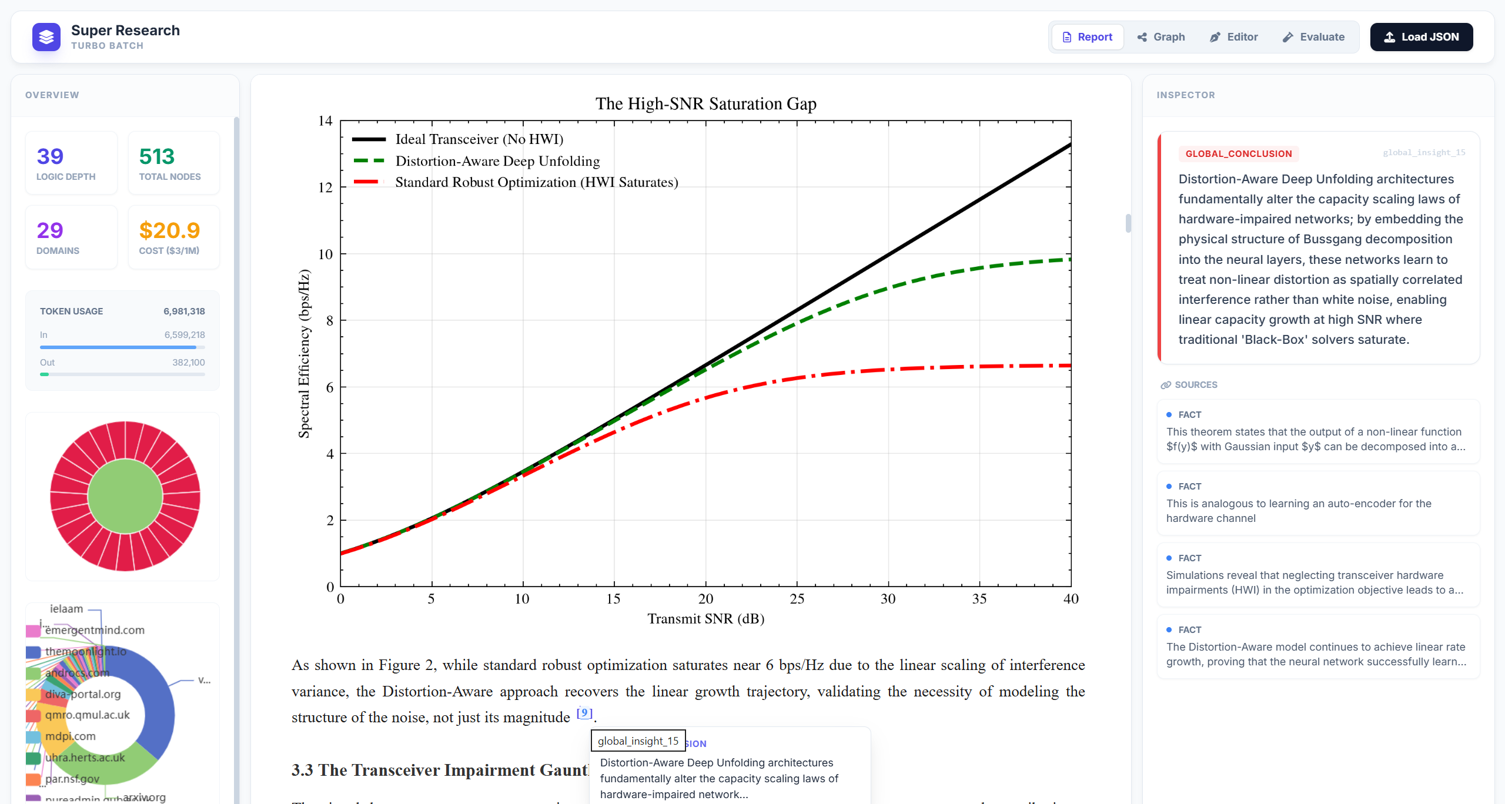Click the Graph share-nodes icon
1505x804 pixels.
point(1142,37)
